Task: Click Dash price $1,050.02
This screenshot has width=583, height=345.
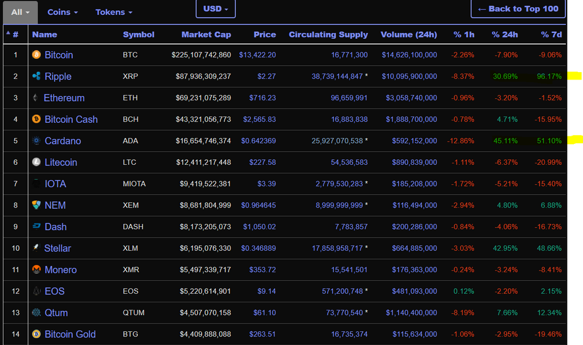Action: click(x=260, y=227)
